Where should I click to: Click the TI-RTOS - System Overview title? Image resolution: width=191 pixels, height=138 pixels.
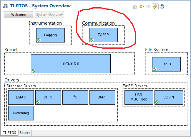click(40, 6)
